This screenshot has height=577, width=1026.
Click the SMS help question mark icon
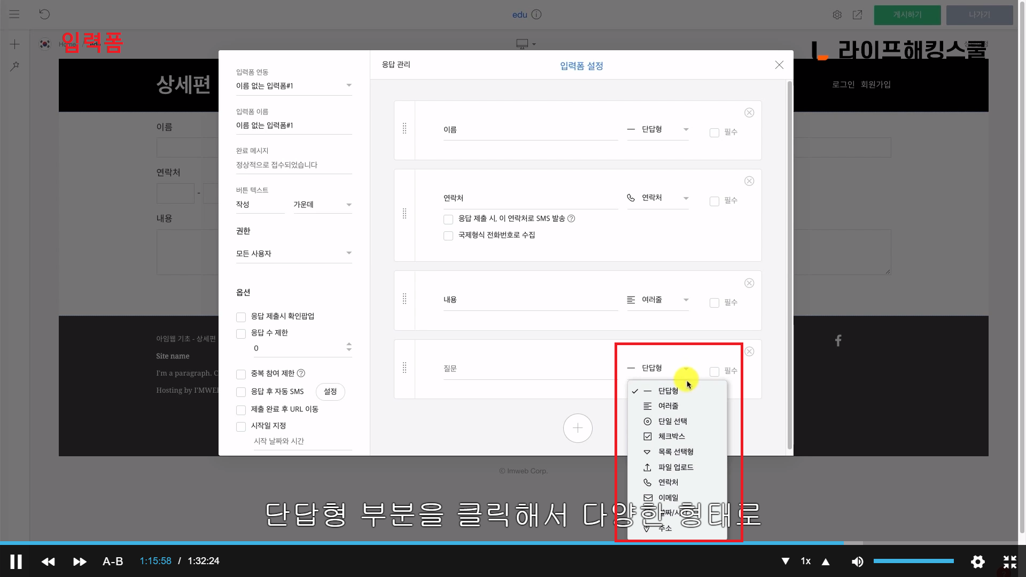tap(571, 219)
